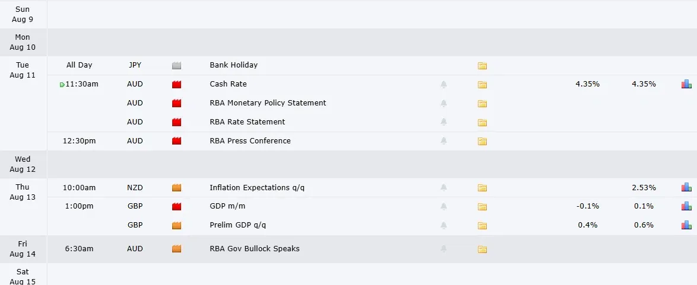Click the orange impact icon for Prelim GDP
The image size is (697, 285).
coord(176,226)
